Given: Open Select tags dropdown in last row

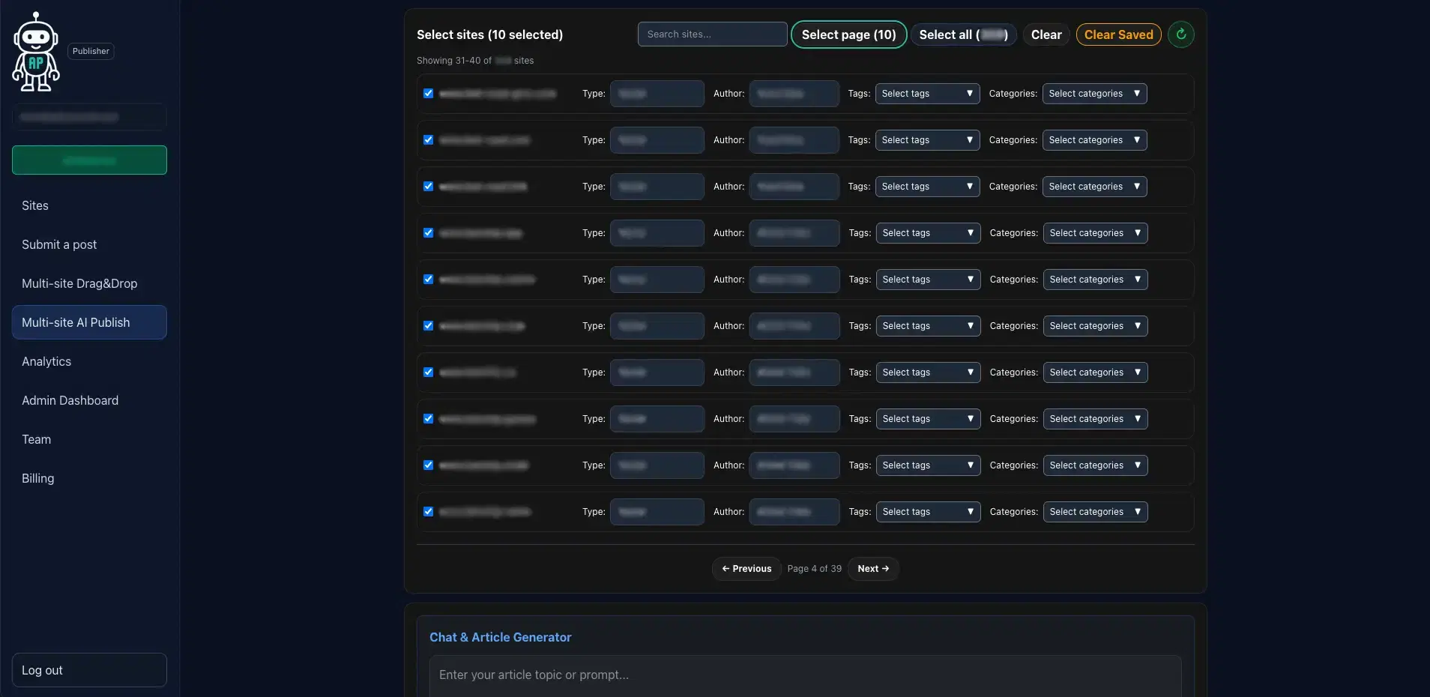Looking at the screenshot, I should (928, 512).
